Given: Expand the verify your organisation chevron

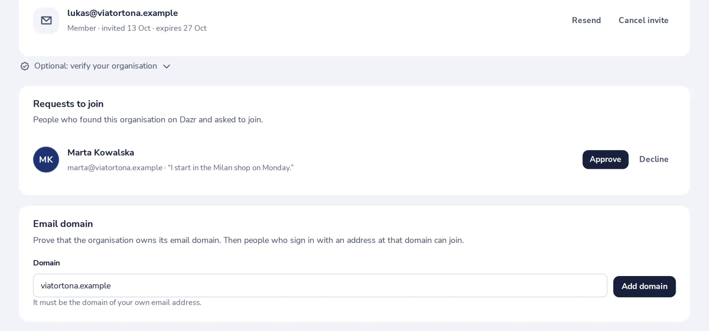Looking at the screenshot, I should tap(167, 66).
